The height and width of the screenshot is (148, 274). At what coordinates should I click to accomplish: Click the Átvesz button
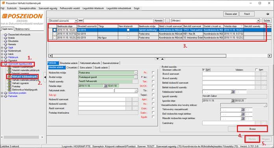(252, 129)
